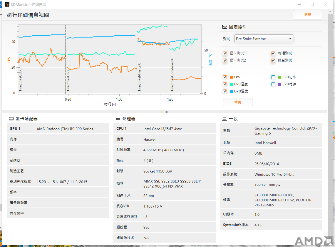This screenshot has height=247, width=335.
Task: Click the northbridge value 'Intel Haswell'
Action: click(x=265, y=143)
